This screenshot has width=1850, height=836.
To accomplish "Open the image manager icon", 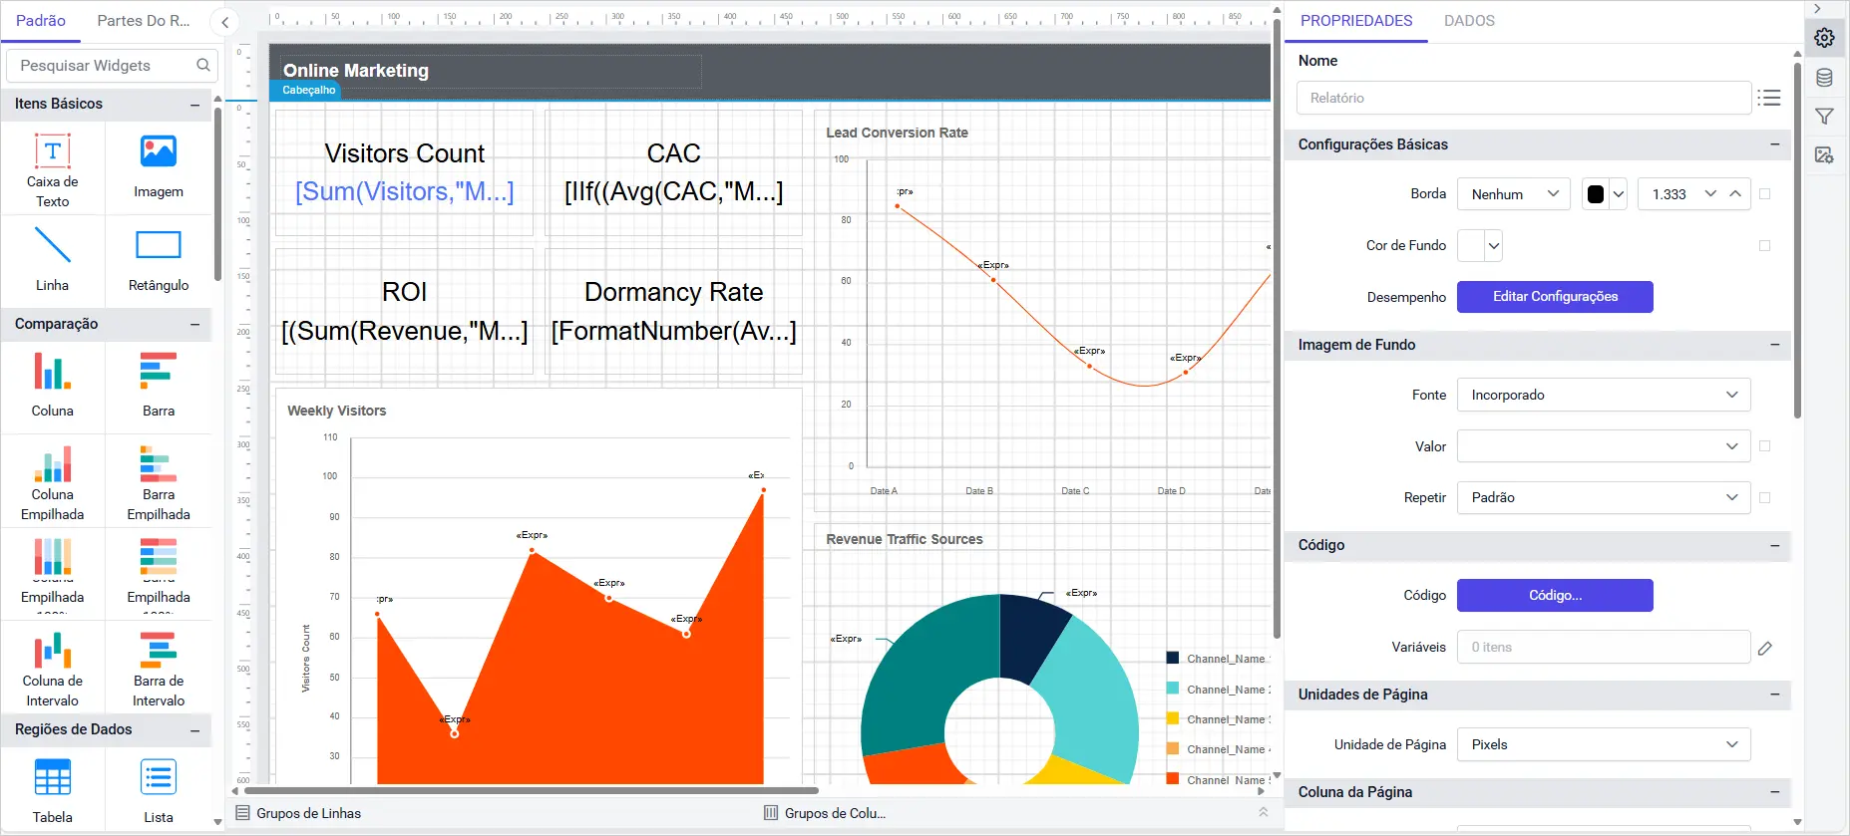I will coord(1824,155).
